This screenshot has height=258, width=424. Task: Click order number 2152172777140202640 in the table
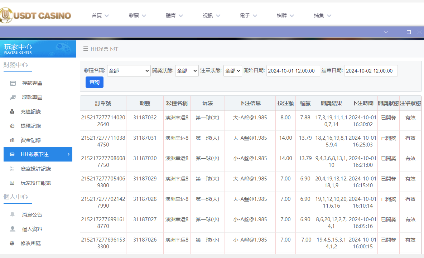[x=103, y=121]
